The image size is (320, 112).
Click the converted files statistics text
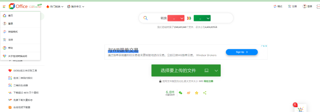click(x=187, y=27)
